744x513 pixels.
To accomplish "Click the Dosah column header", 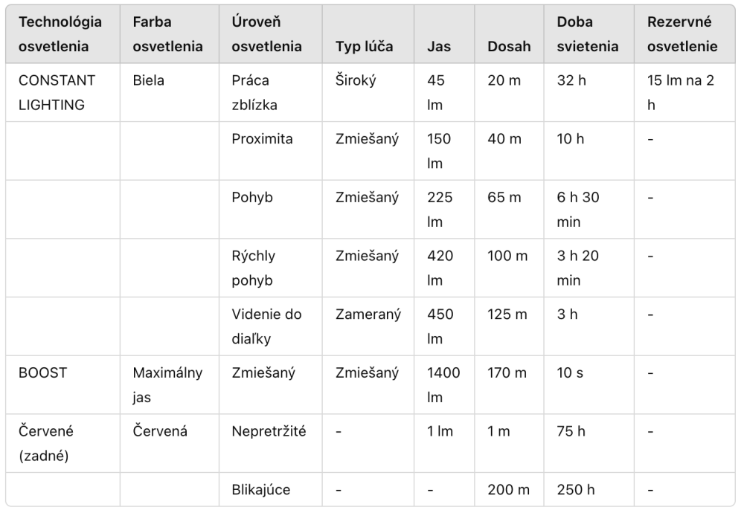I will [509, 34].
